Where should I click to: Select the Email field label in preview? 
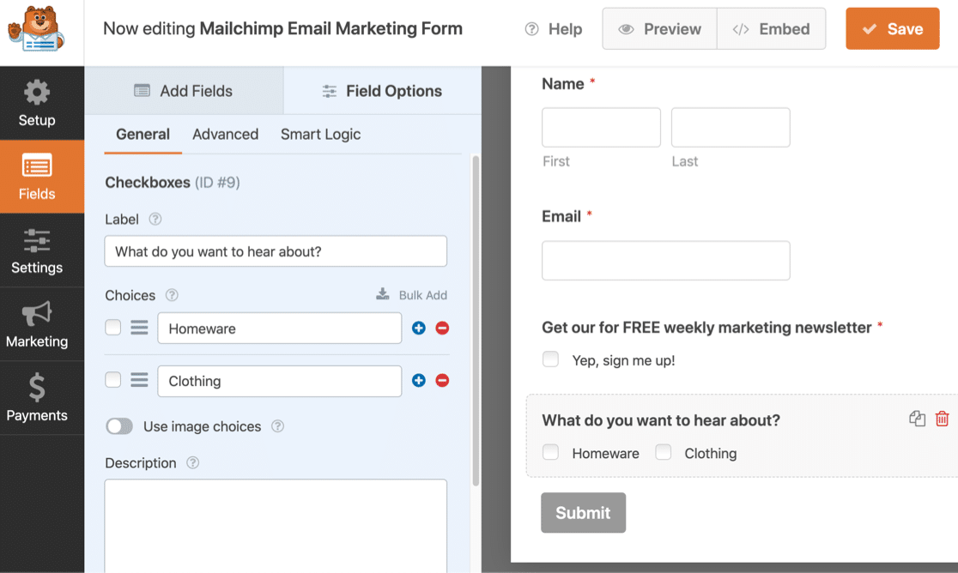[x=561, y=217]
